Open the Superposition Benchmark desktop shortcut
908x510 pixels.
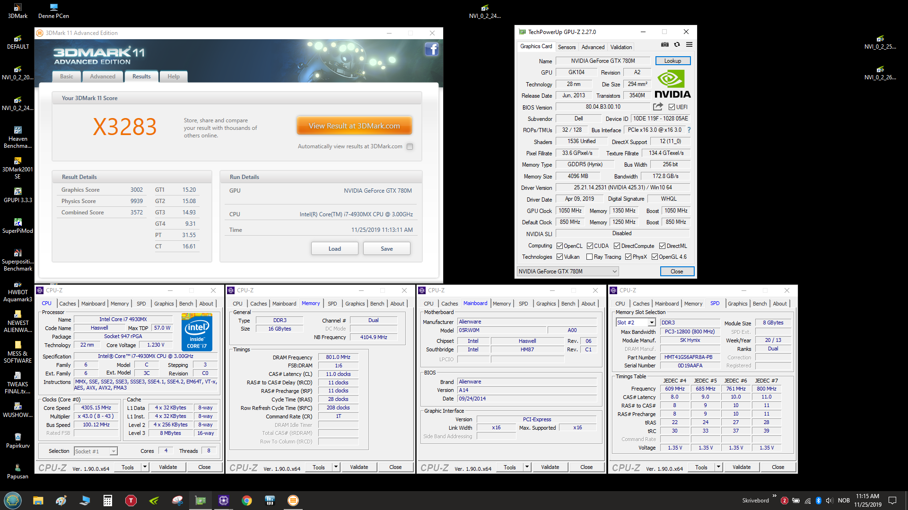(x=17, y=260)
